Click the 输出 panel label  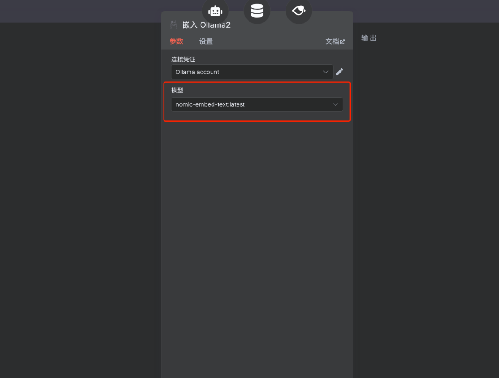click(x=369, y=38)
